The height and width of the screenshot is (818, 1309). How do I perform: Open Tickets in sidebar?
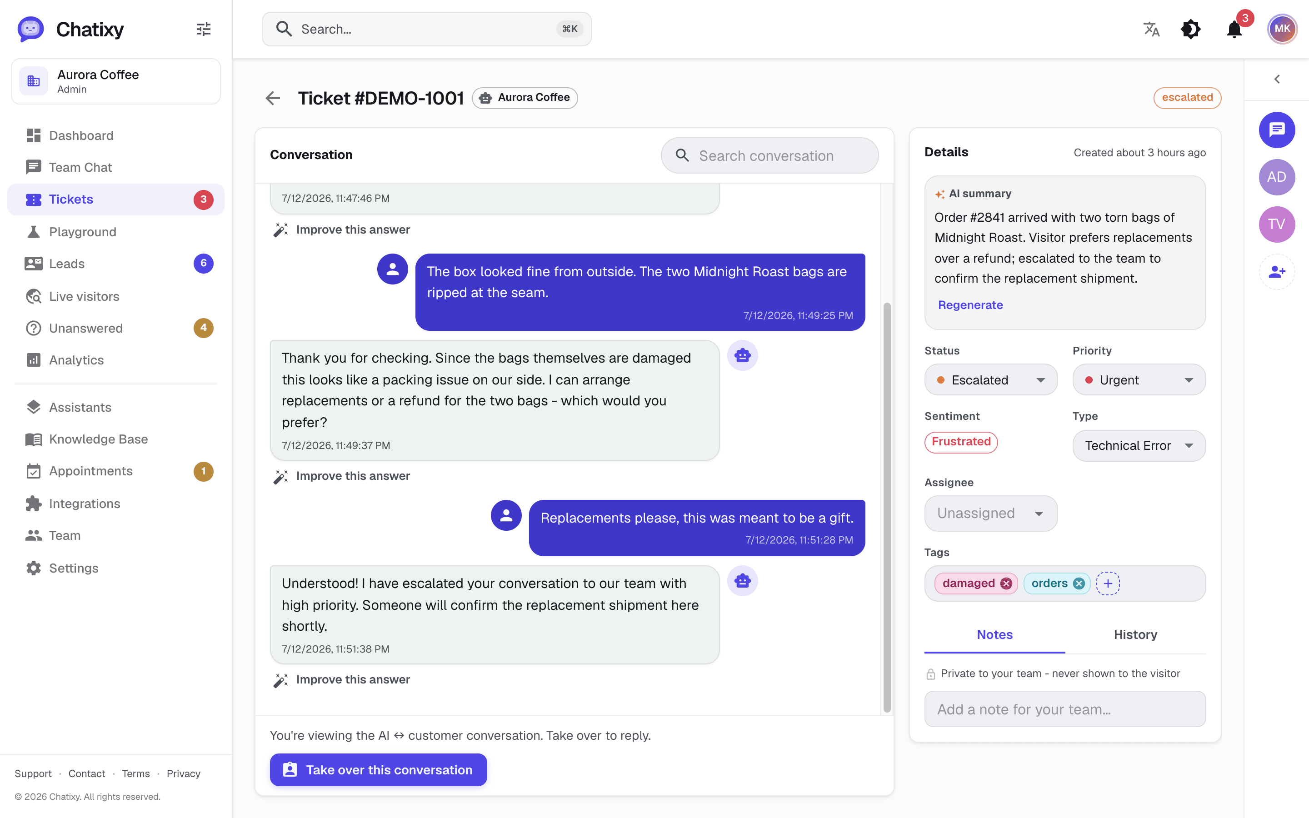point(116,199)
